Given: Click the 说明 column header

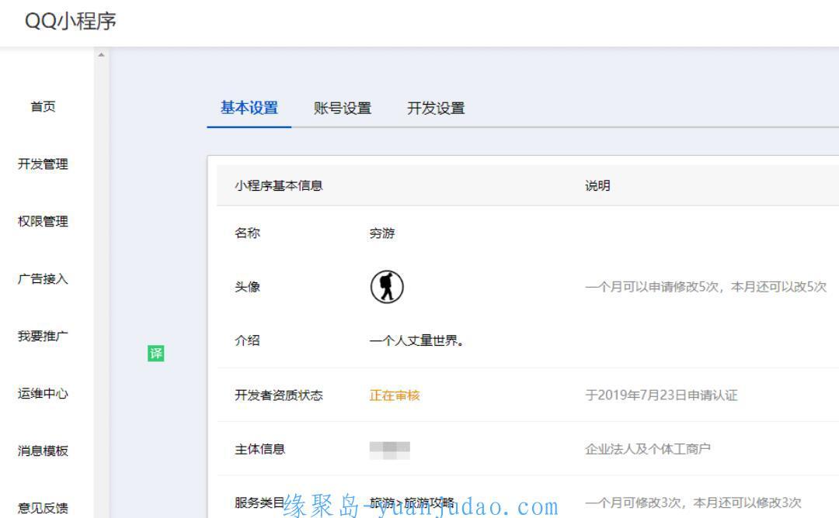Looking at the screenshot, I should pyautogui.click(x=597, y=185).
